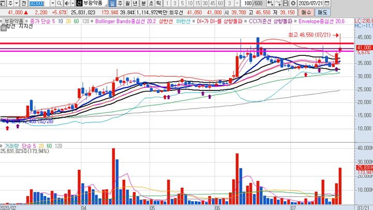Click the 상한선 upper band legend

tap(166, 21)
